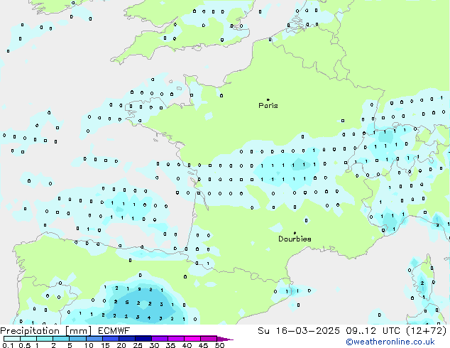Click the '30' legend scale label
Image resolution: width=450 pixels, height=348 pixels.
pos(154,345)
